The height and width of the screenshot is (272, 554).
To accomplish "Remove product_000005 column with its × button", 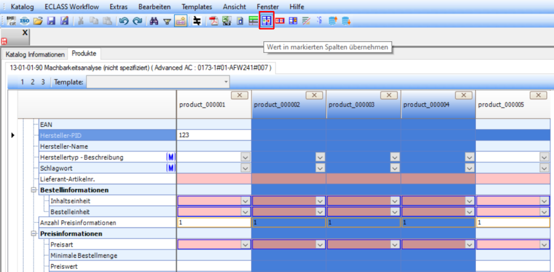I will tap(539, 95).
